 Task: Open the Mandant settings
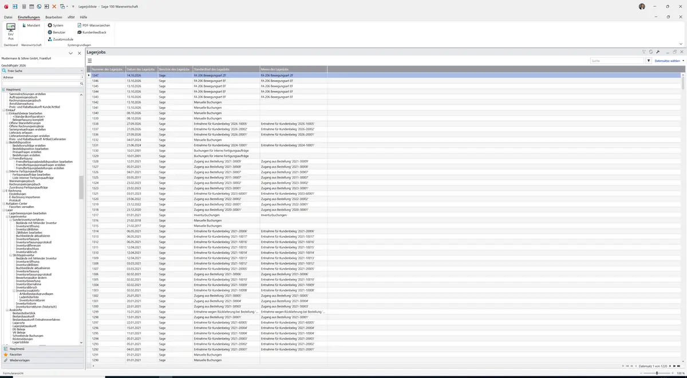30,25
